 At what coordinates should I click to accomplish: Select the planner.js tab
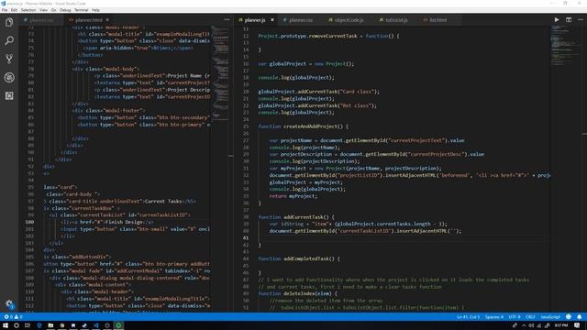coord(255,20)
